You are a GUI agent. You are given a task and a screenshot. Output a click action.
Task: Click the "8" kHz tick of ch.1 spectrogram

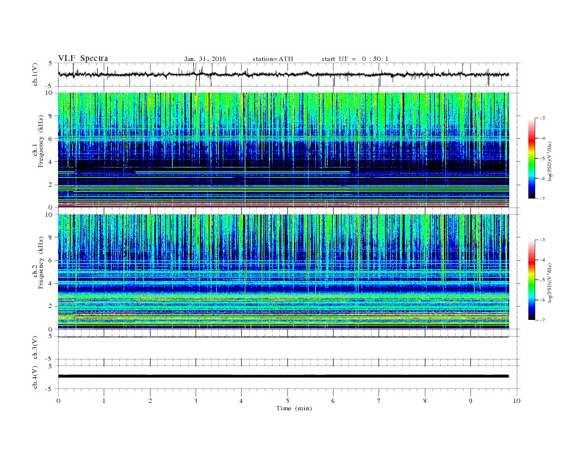tap(51, 116)
